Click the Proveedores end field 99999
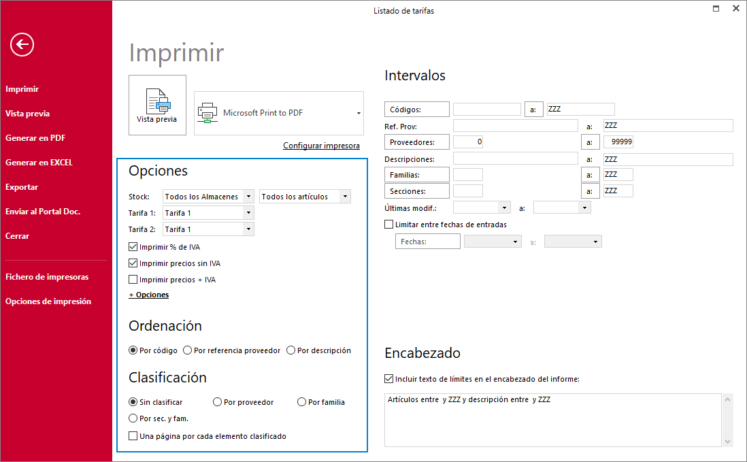Viewport: 747px width, 462px height. tap(618, 142)
